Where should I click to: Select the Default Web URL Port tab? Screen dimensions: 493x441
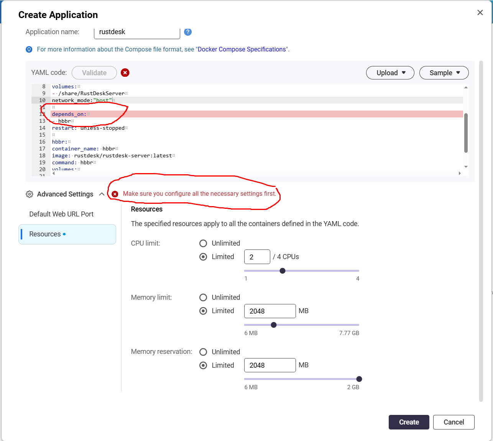point(61,214)
